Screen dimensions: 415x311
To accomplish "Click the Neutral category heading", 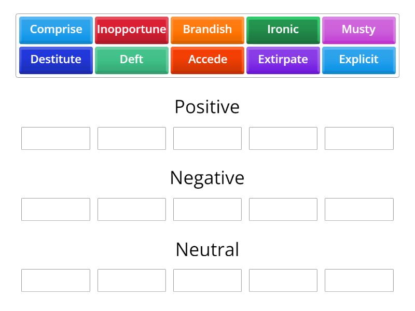I will tap(208, 249).
